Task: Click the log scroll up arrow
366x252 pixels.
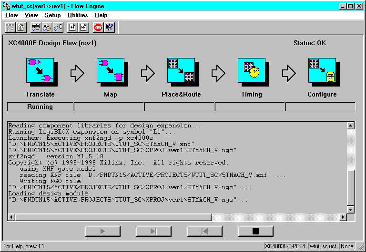Action: tap(350, 126)
